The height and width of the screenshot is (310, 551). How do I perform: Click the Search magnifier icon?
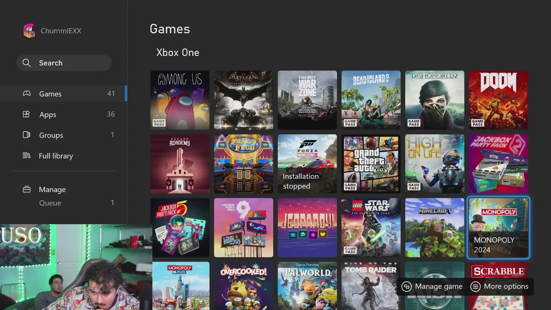tap(27, 63)
